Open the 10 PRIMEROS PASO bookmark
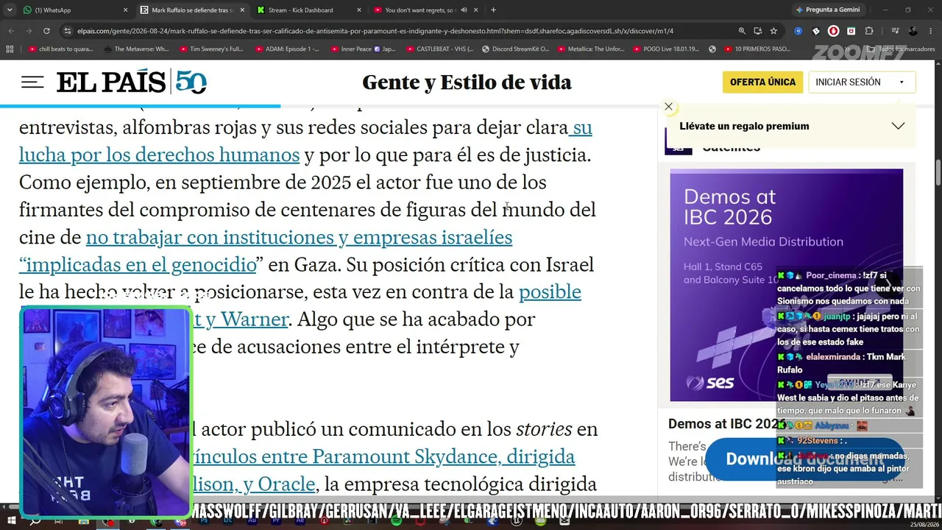The width and height of the screenshot is (942, 530). [756, 49]
